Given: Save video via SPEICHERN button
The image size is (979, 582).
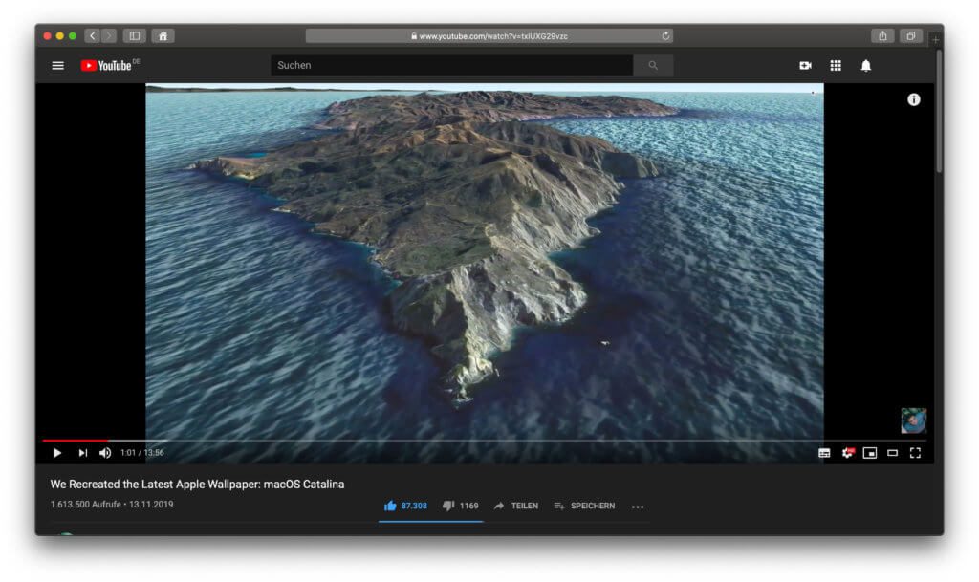Looking at the screenshot, I should point(584,506).
